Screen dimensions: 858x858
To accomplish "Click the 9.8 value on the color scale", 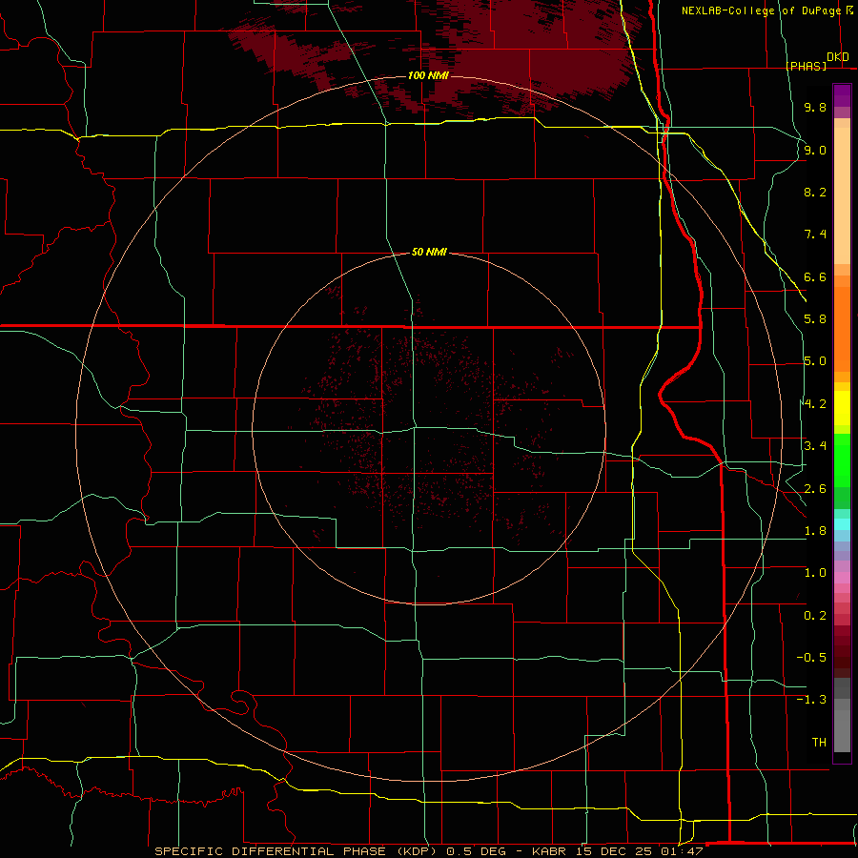I will point(815,107).
